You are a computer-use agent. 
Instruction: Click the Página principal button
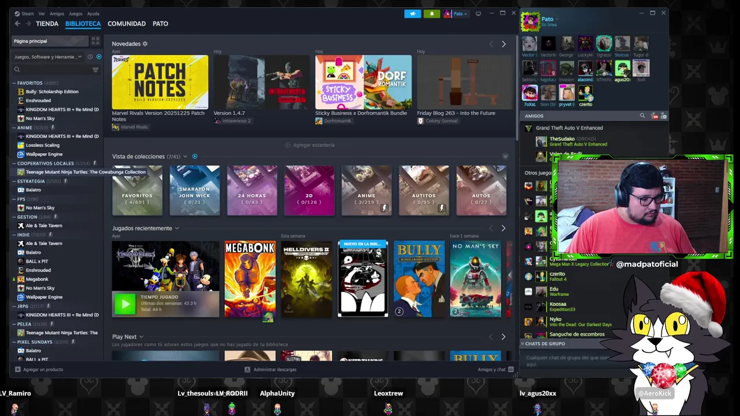(x=50, y=41)
